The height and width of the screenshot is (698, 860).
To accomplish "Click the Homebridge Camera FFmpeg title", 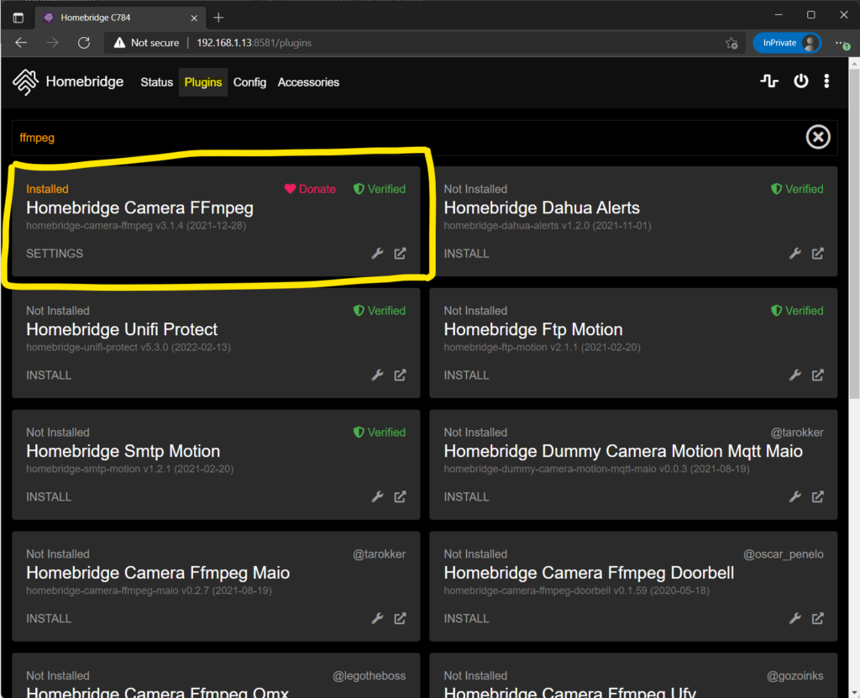I will tap(140, 208).
